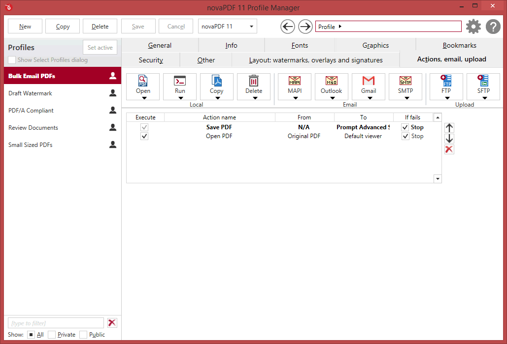Viewport: 507px width, 344px height.
Task: Move selected action up
Action: (449, 128)
